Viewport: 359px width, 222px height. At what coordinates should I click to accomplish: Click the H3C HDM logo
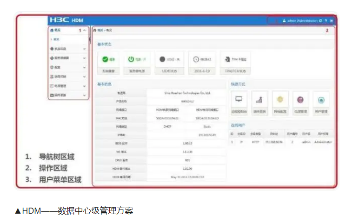[66, 20]
